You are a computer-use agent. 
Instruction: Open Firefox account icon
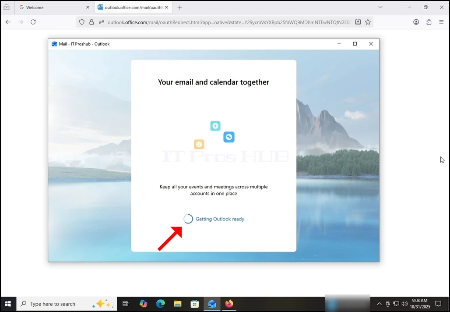coord(416,22)
